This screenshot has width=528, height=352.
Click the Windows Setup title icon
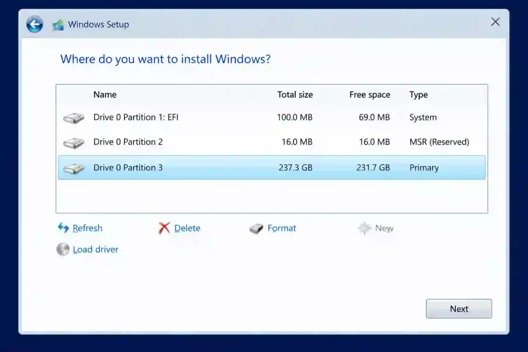coord(58,25)
